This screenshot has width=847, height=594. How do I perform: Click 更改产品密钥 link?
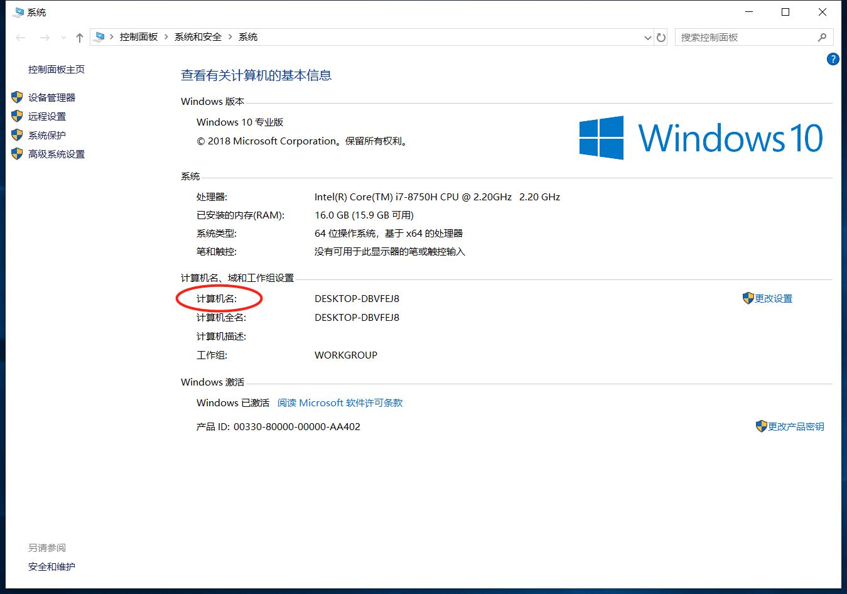pos(796,427)
